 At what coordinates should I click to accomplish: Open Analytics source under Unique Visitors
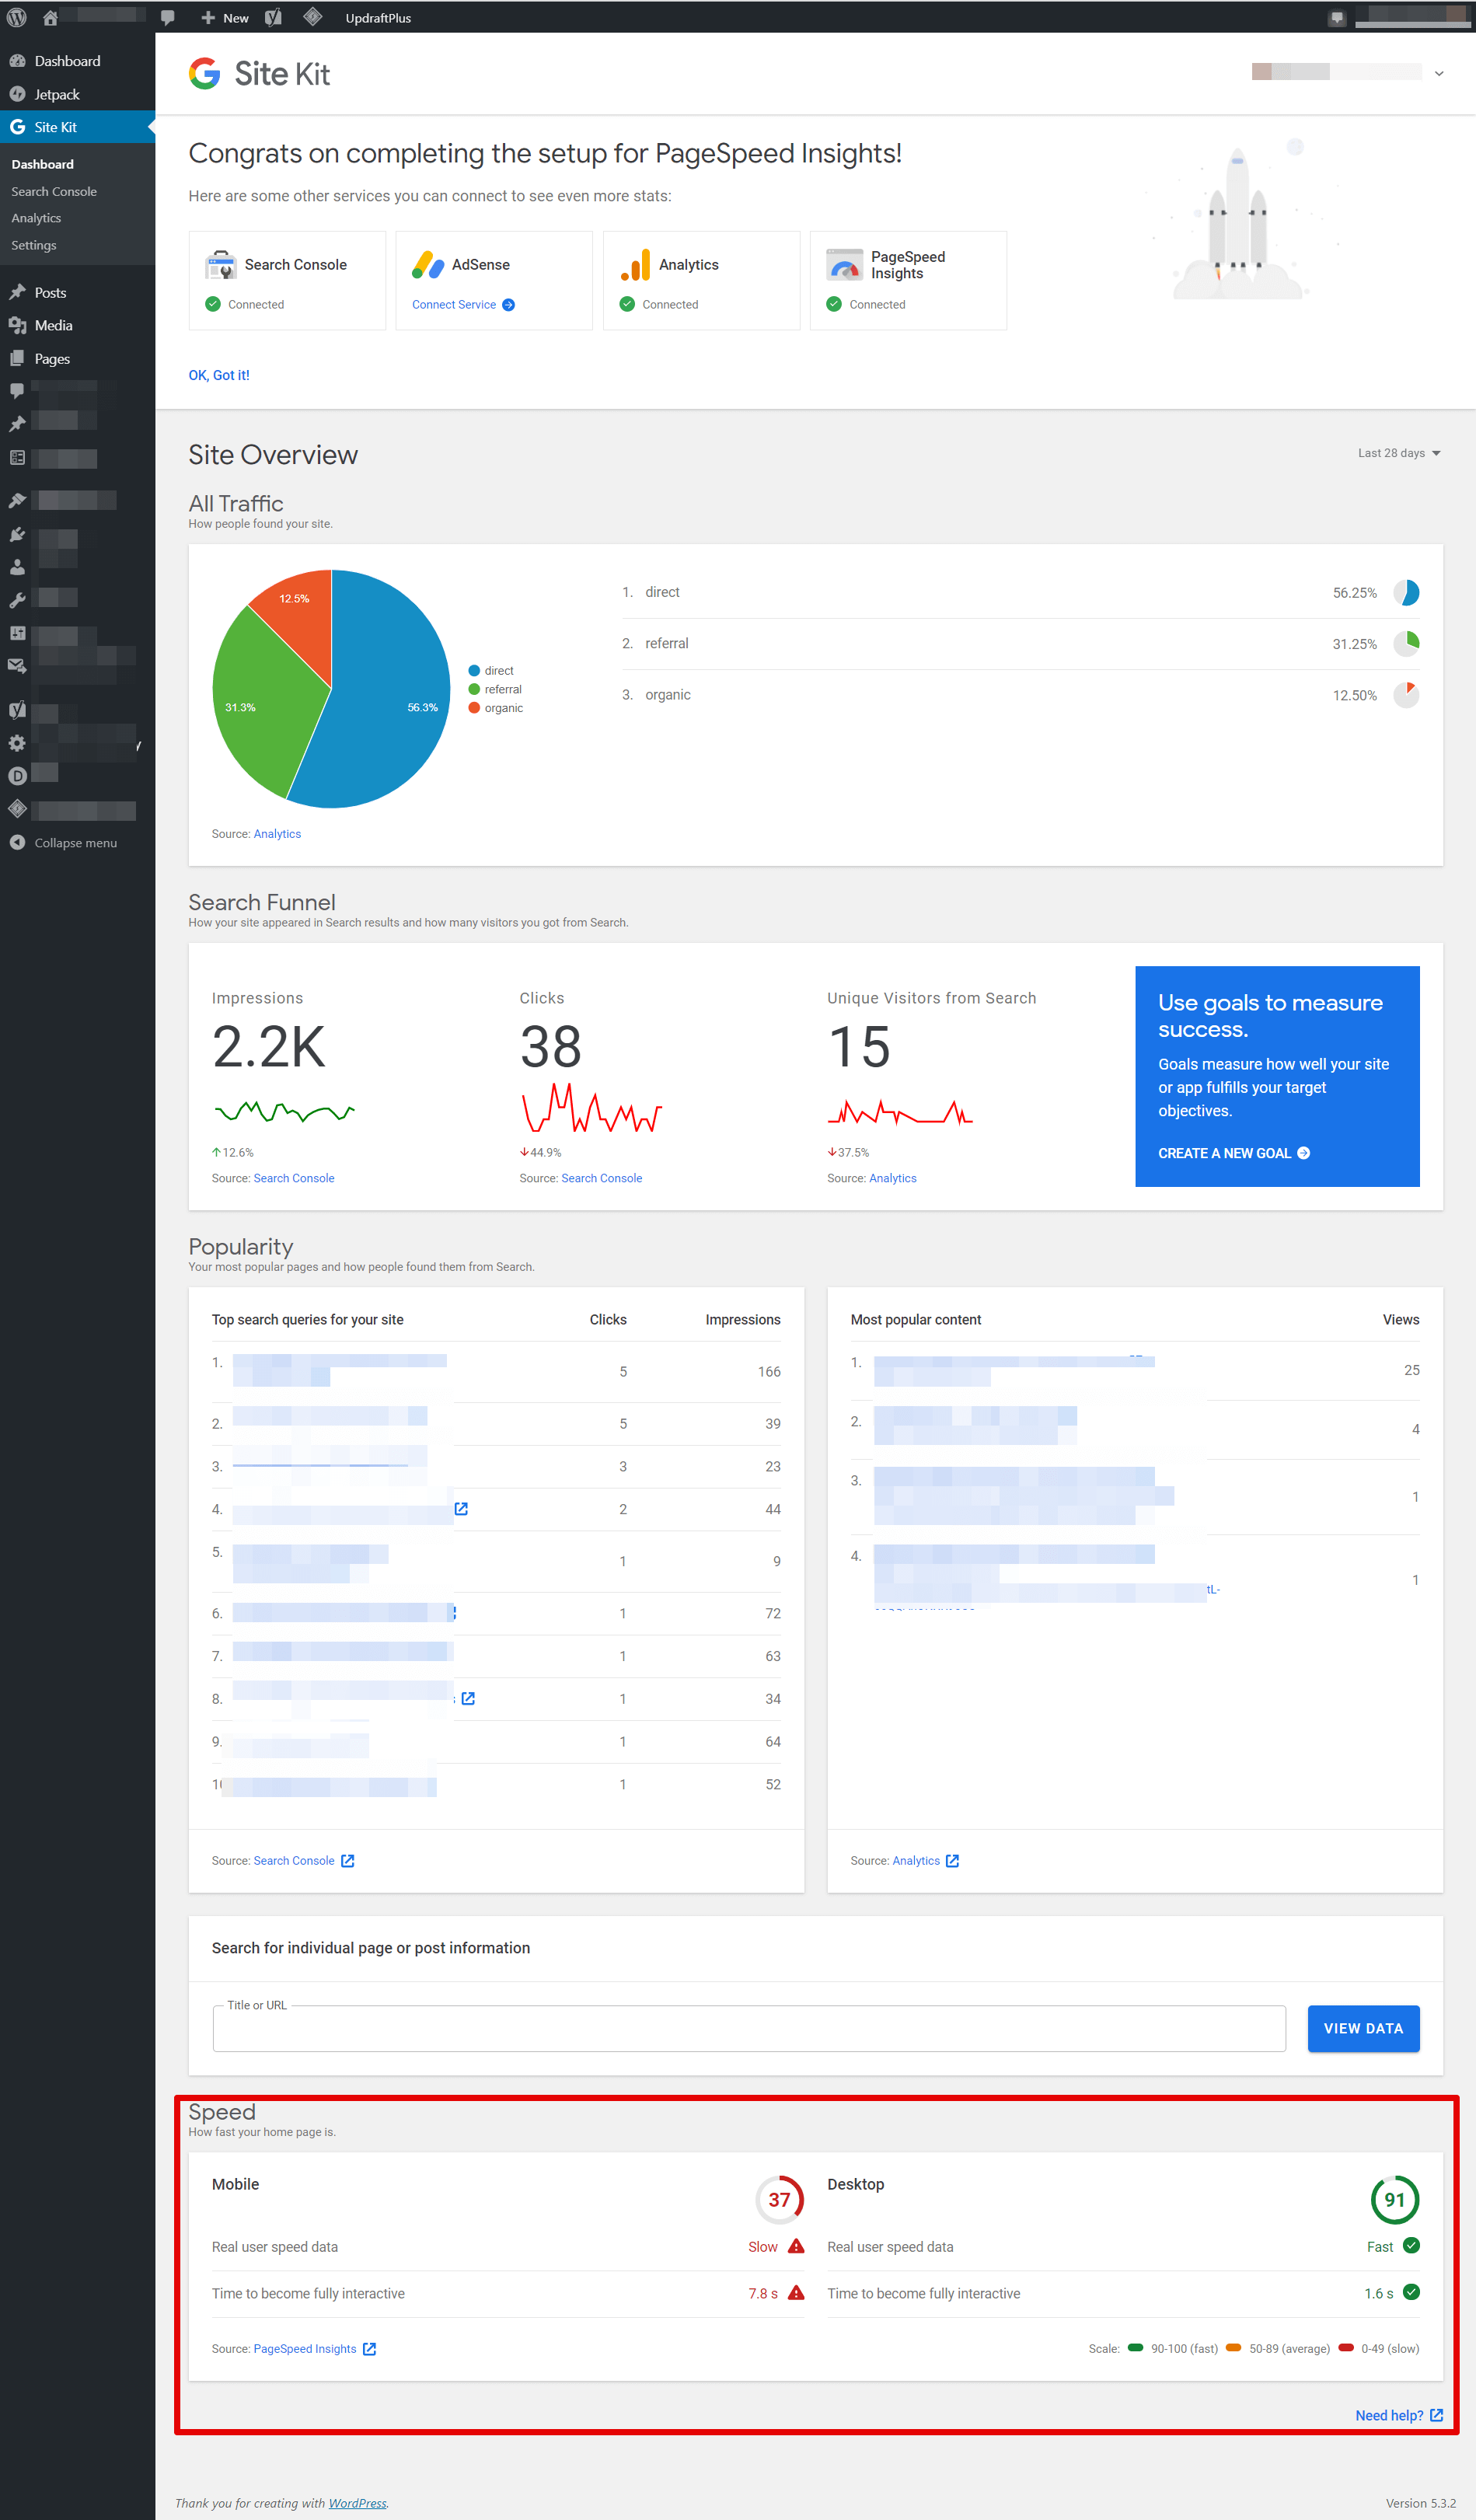pos(893,1179)
